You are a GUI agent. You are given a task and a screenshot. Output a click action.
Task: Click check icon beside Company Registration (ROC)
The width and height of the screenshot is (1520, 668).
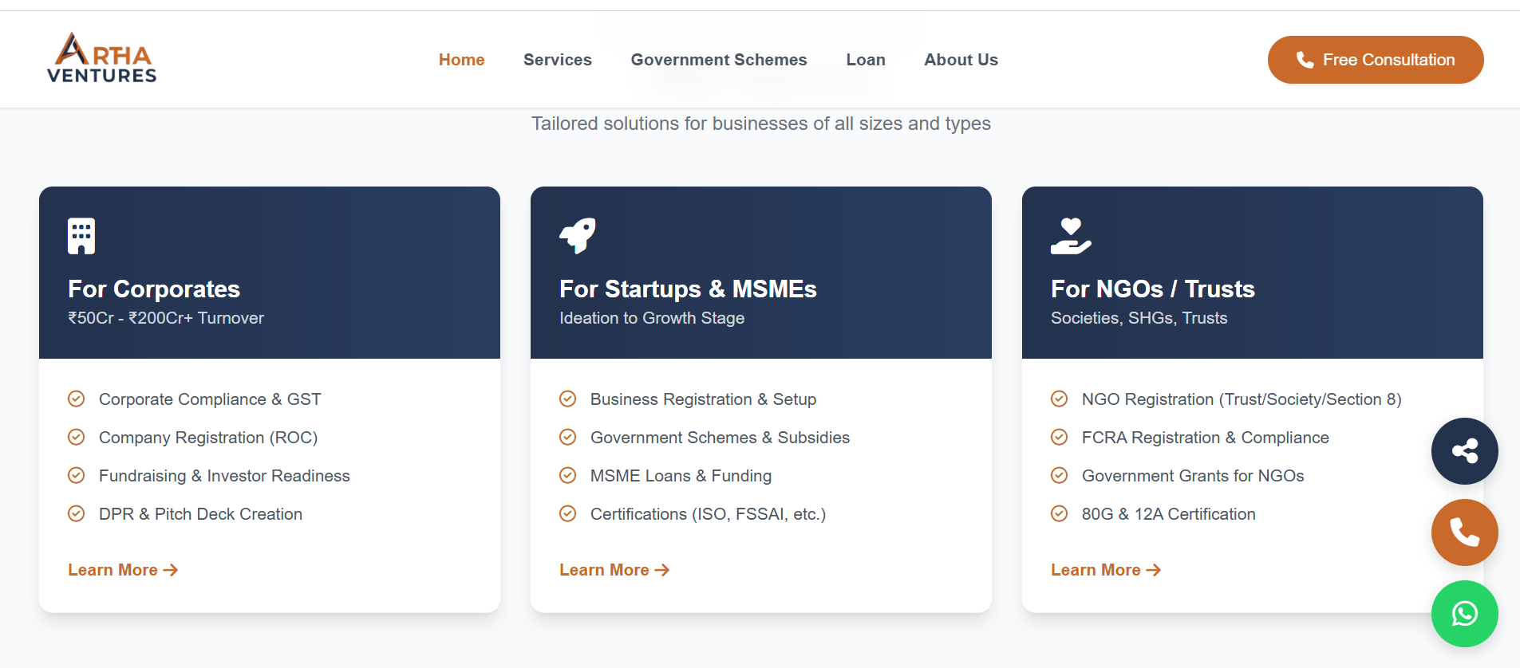coord(77,437)
